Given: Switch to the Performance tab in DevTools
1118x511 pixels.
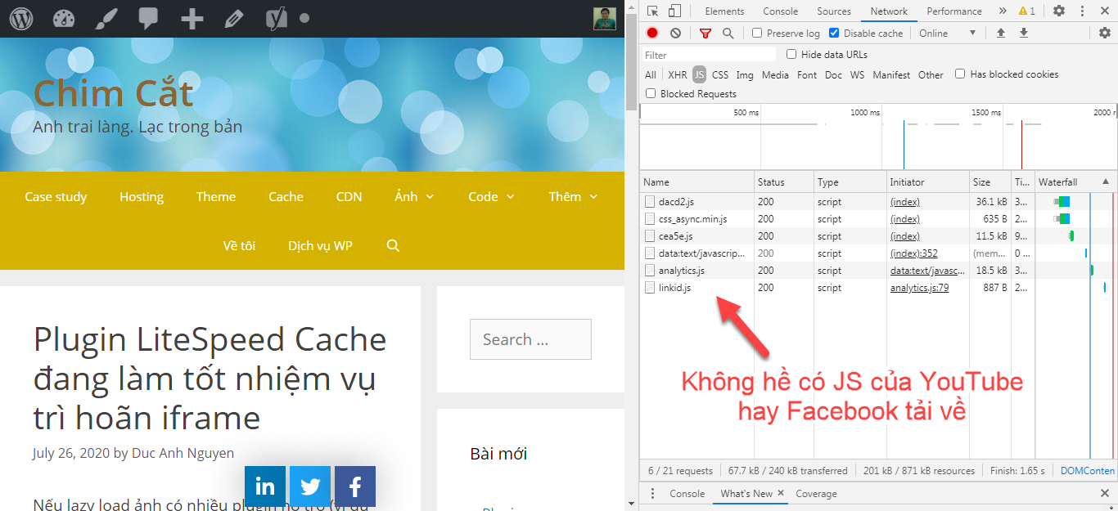Looking at the screenshot, I should 953,11.
